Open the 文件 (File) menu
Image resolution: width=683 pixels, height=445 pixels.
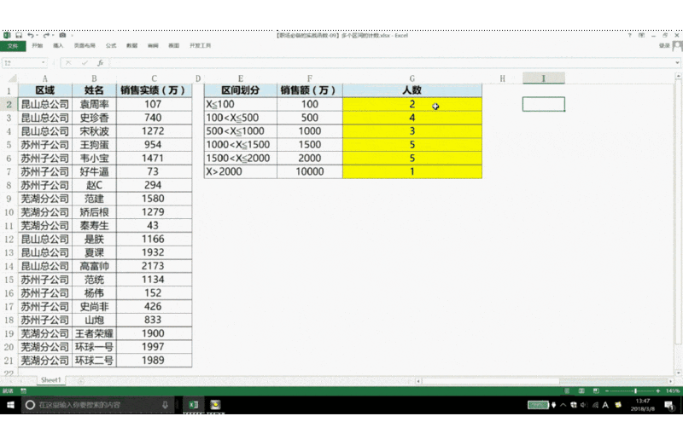pos(12,45)
